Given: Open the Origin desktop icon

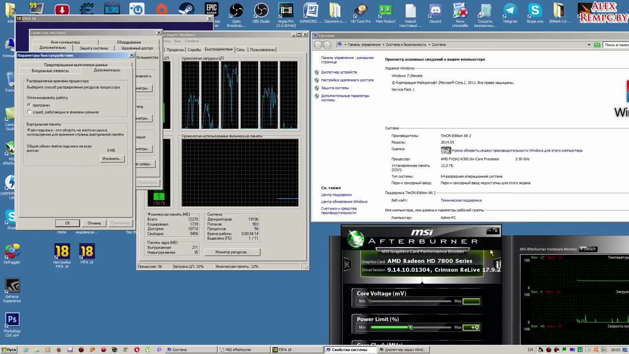Looking at the screenshot, I should pyautogui.click(x=162, y=9).
